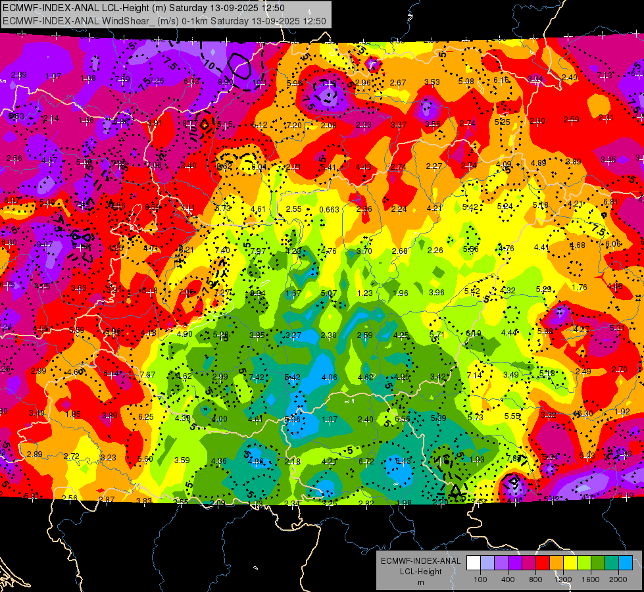The height and width of the screenshot is (592, 644).
Task: Click the 1200 legend scale label
Action: tap(562, 580)
